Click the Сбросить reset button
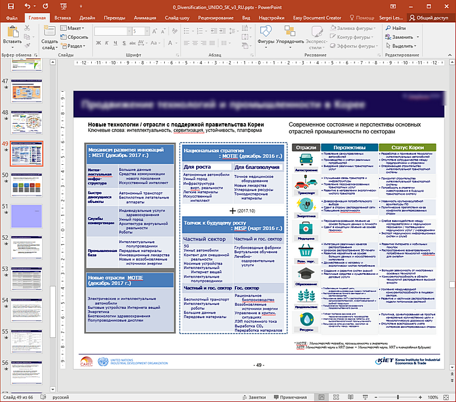Viewport: 456px width, 402px height. point(74,37)
